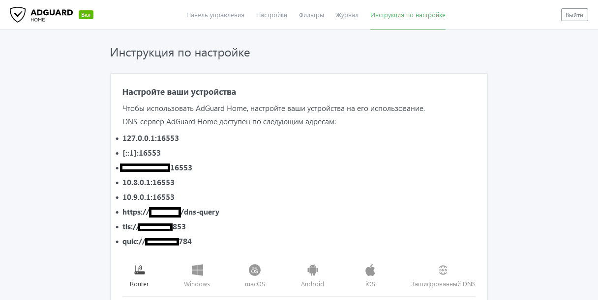Viewport: 598px width, 300px height.
Task: Open Панель управления
Action: click(x=215, y=15)
